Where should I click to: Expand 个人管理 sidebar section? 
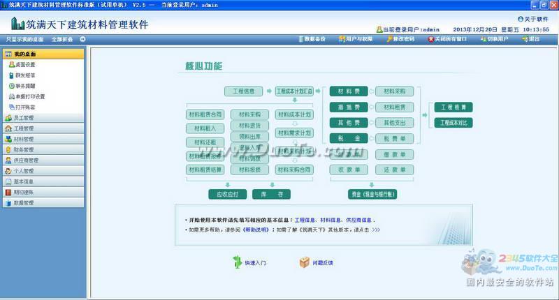(43, 171)
